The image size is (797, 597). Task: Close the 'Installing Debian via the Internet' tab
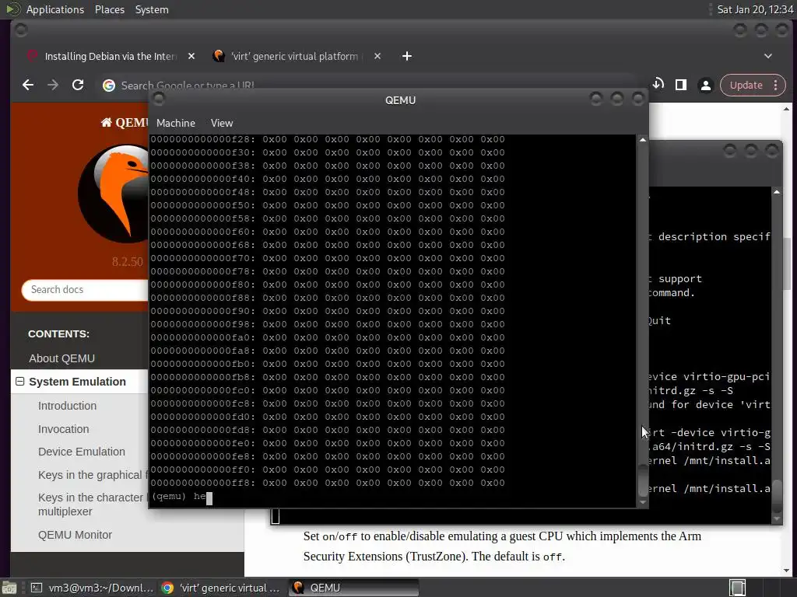click(191, 56)
